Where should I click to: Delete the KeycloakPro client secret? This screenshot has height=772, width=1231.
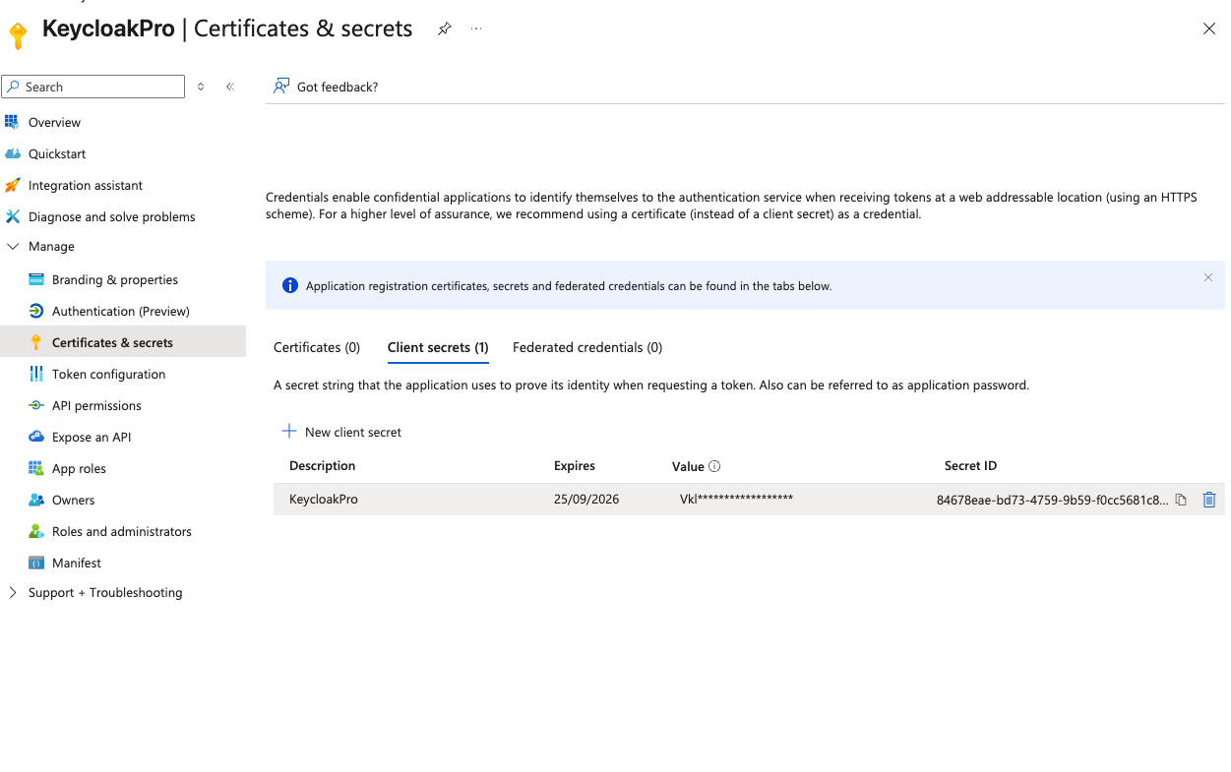1209,500
